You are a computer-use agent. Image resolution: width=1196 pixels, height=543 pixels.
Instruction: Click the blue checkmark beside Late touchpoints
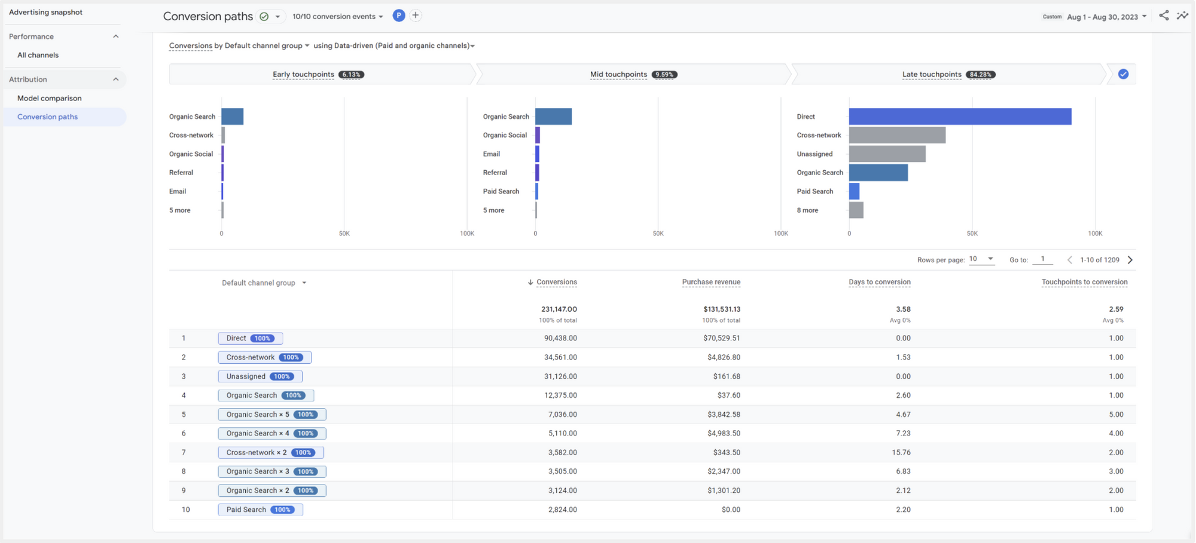1124,74
